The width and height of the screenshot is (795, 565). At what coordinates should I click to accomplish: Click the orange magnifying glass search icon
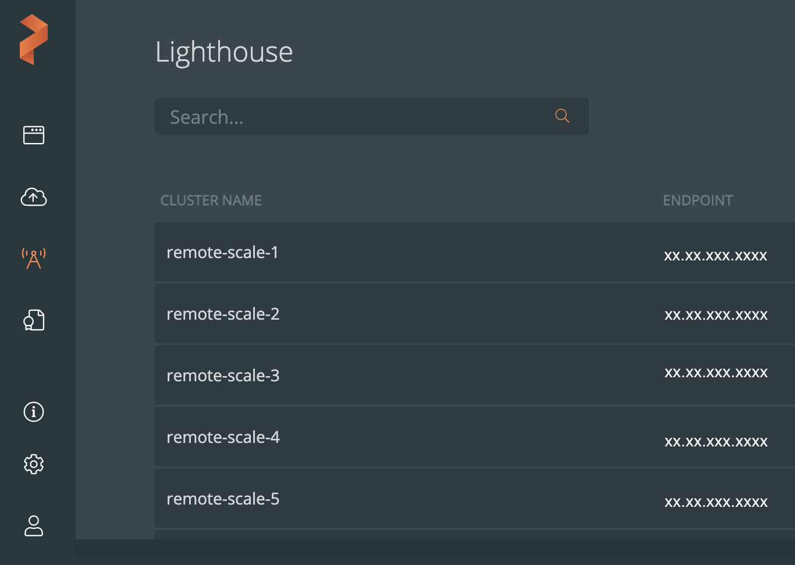coord(562,116)
